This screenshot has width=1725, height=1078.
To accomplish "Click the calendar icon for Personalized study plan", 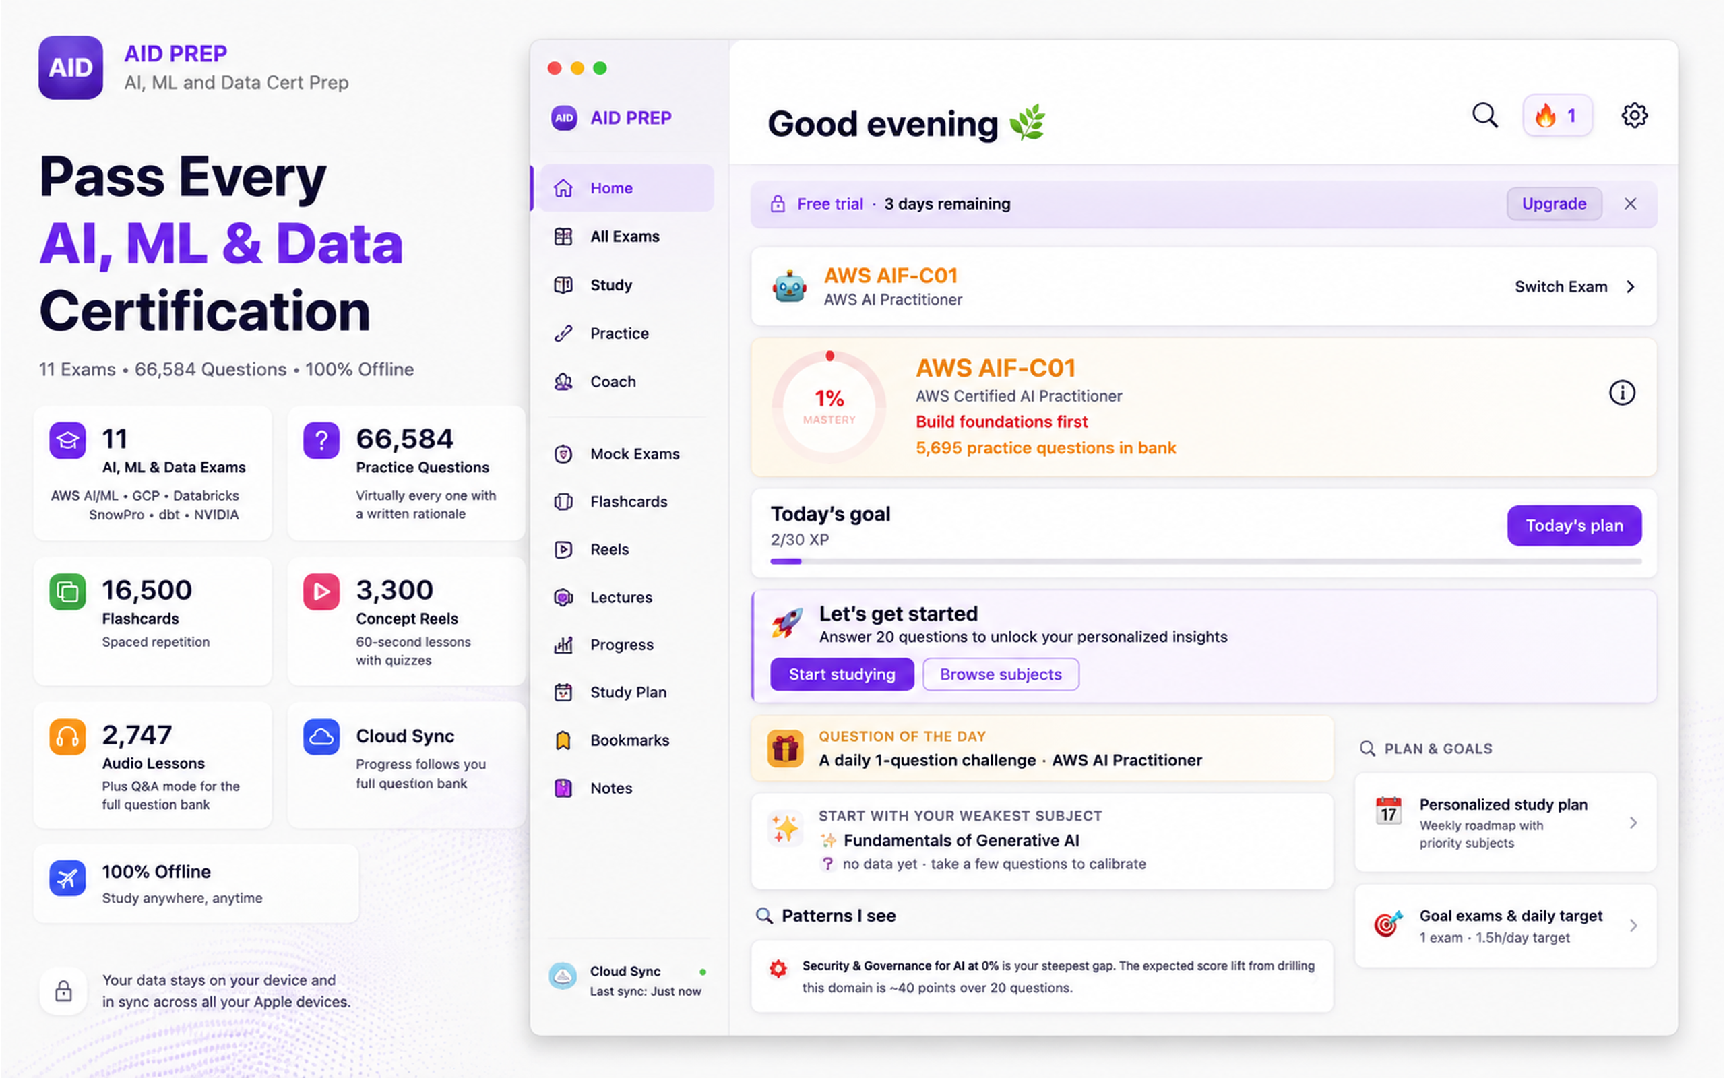I will [1388, 811].
